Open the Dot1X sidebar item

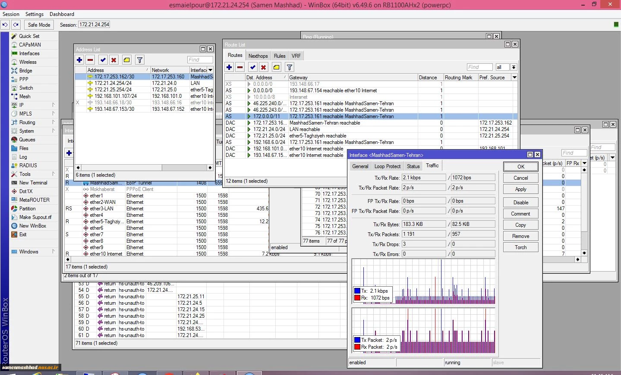[x=26, y=191]
